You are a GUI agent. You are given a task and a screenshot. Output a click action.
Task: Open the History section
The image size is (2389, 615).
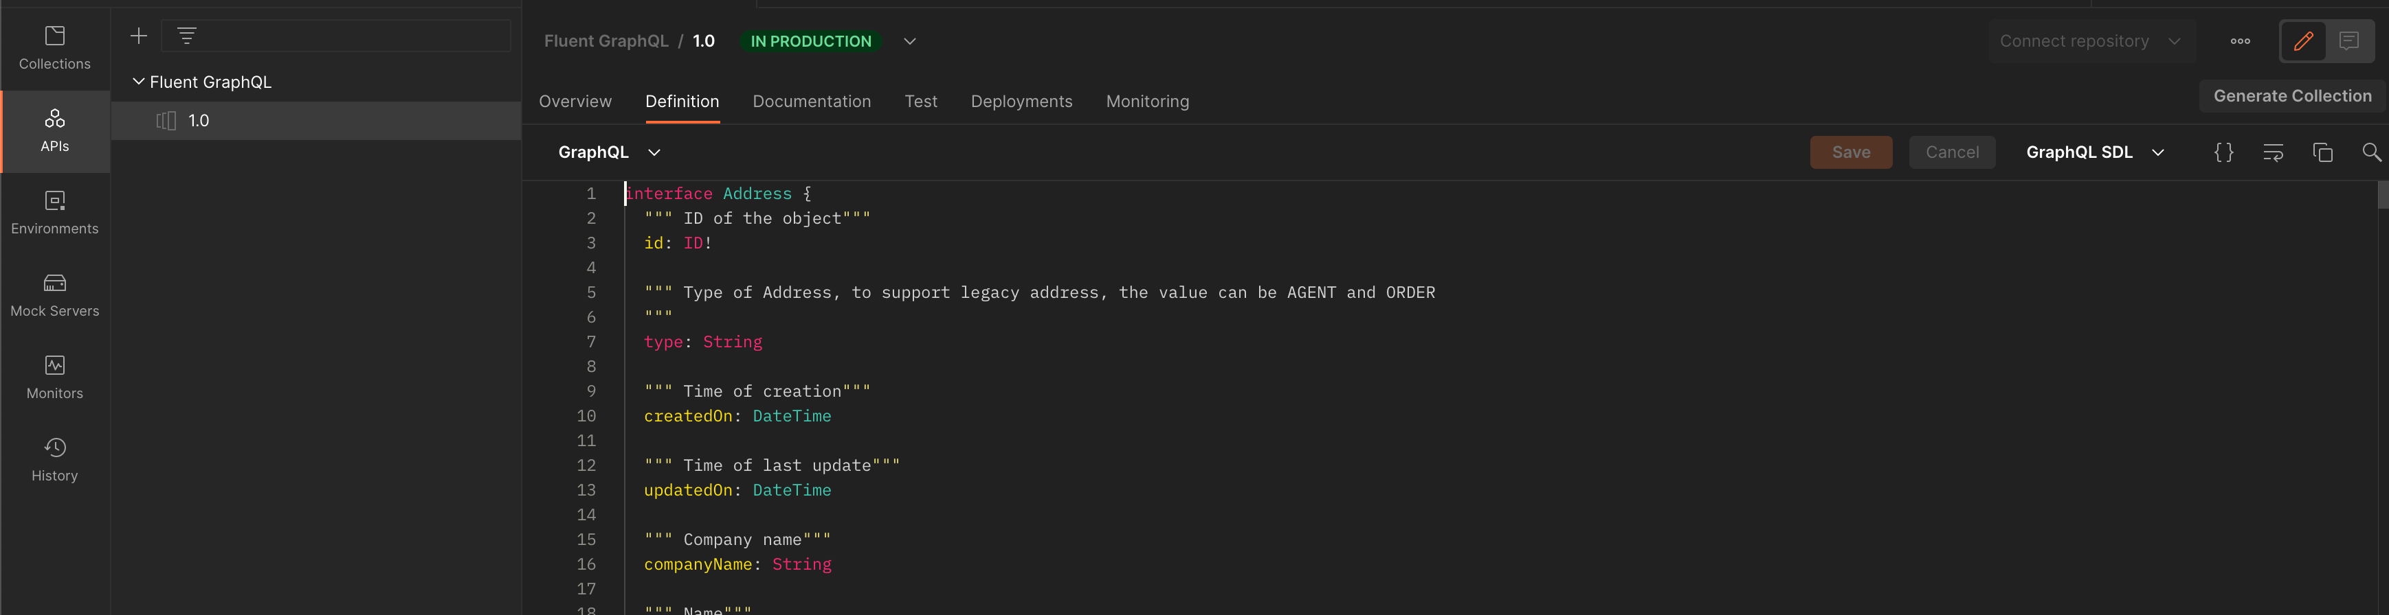55,461
